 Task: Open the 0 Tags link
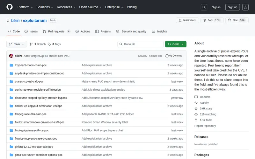point(54,44)
